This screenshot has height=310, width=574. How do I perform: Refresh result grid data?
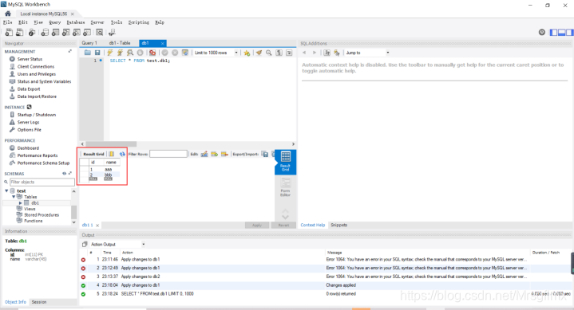(x=122, y=154)
